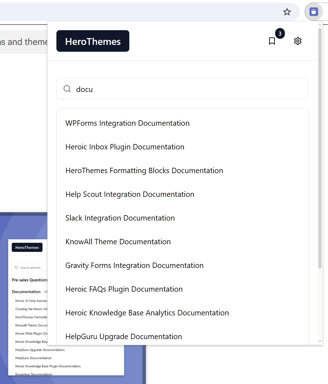Viewport: 328px width, 384px height.
Task: Select the Documentation category in the background page
Action: [26, 292]
